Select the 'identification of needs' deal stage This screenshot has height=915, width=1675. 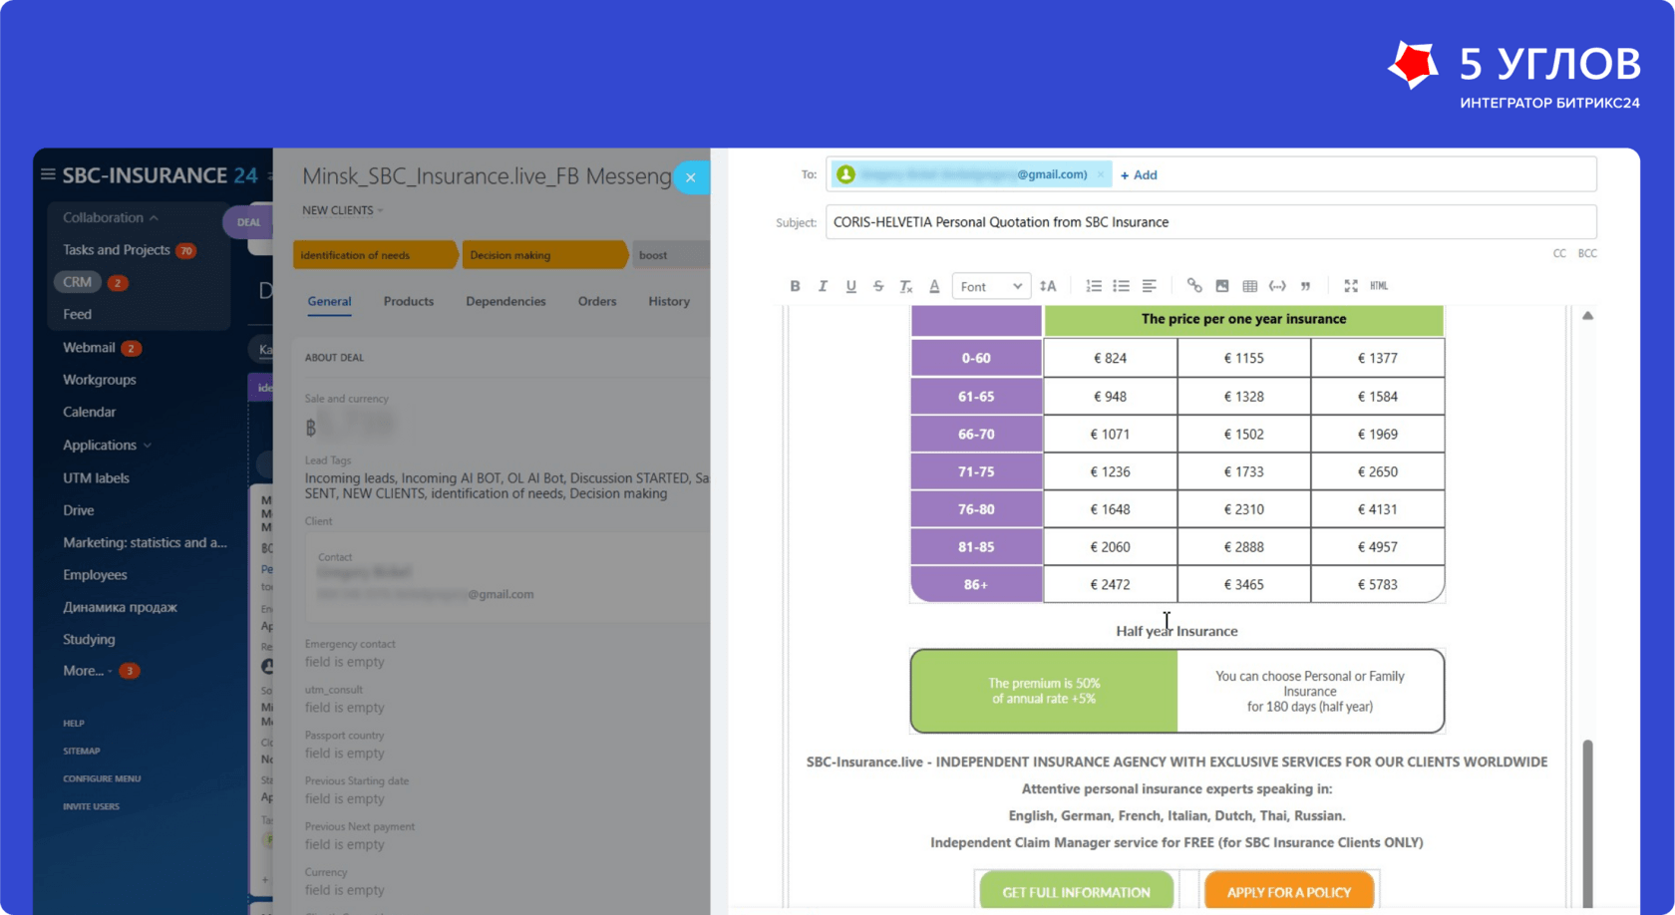click(374, 255)
